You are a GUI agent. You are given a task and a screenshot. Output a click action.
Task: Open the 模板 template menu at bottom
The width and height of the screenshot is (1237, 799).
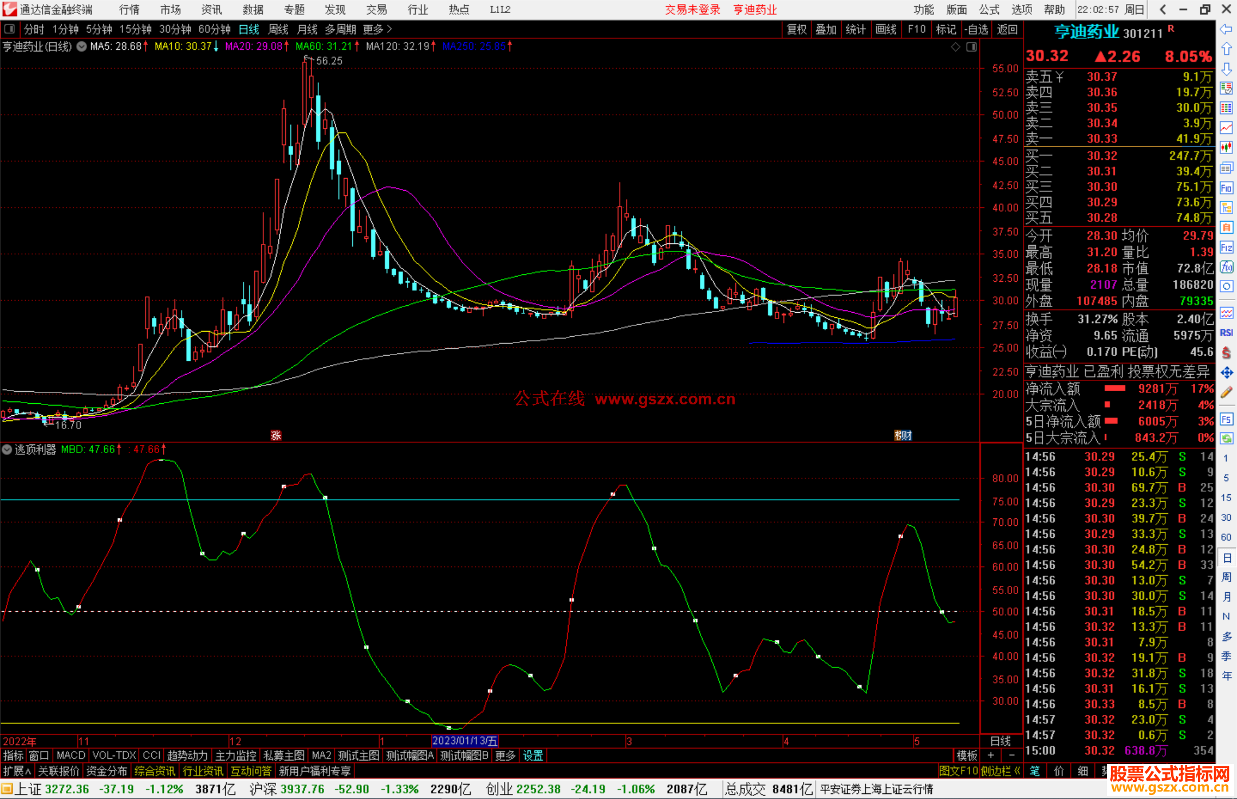[967, 755]
